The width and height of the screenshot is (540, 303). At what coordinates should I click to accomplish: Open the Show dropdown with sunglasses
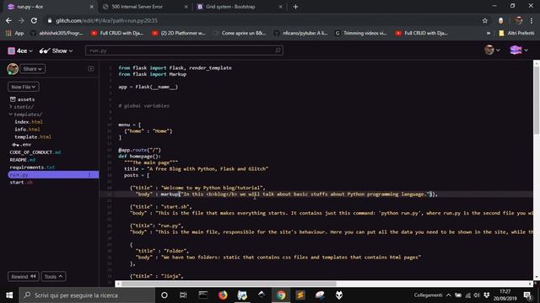57,50
